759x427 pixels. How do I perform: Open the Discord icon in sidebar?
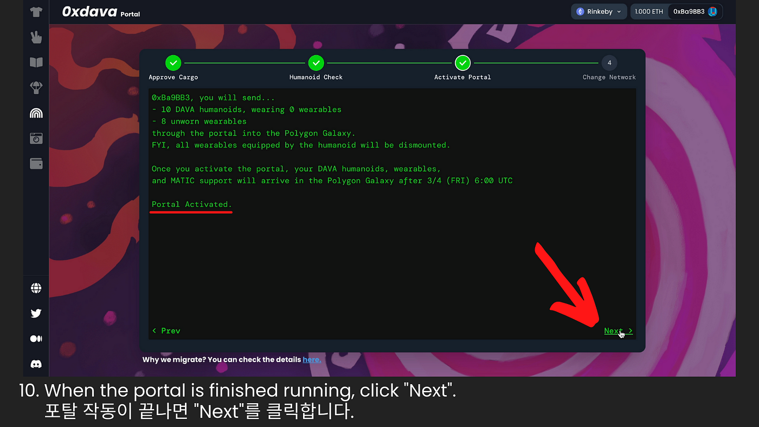[x=36, y=364]
